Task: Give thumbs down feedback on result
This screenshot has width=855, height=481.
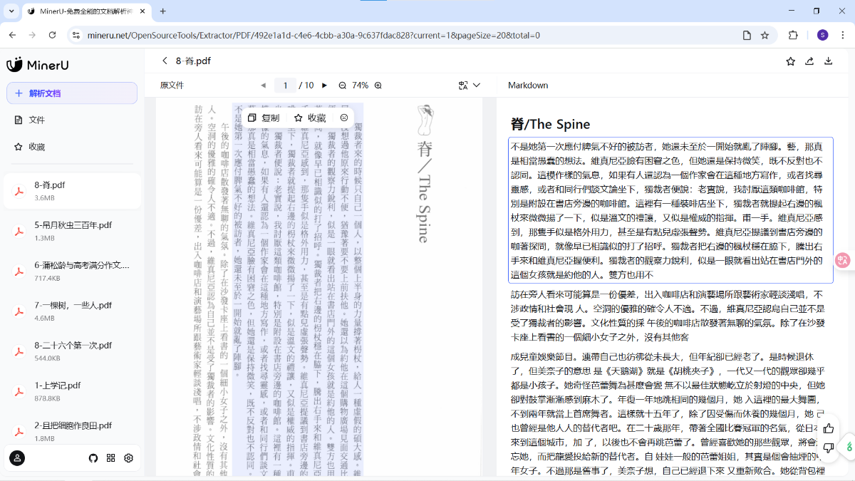Action: tap(828, 448)
